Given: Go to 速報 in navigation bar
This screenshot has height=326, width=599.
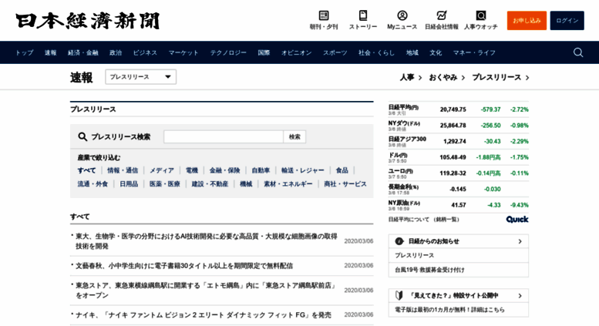Looking at the screenshot, I should [x=50, y=52].
